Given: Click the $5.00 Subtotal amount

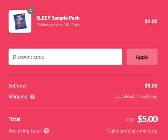Looking at the screenshot, I should (x=151, y=86).
